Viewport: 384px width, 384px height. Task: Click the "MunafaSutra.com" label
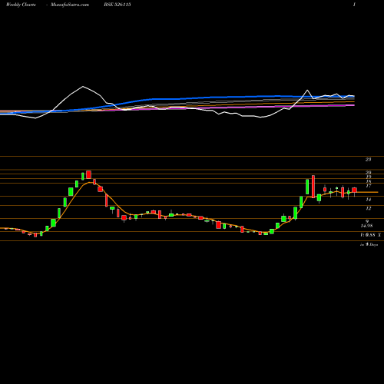70,5
